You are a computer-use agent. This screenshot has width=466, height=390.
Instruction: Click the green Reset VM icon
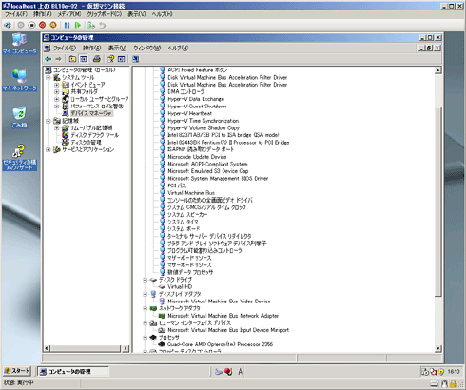(x=78, y=25)
